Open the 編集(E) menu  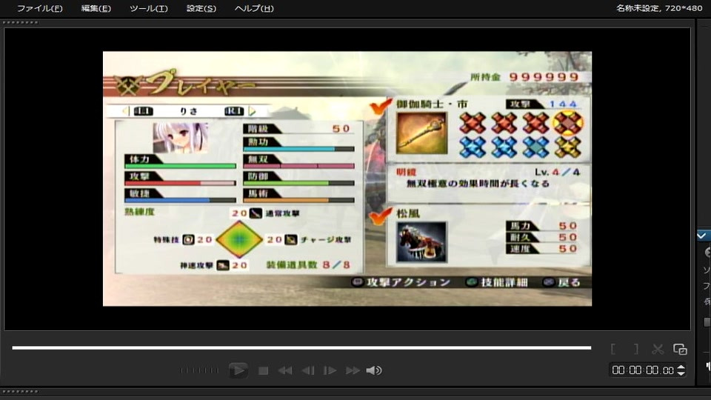(96, 9)
